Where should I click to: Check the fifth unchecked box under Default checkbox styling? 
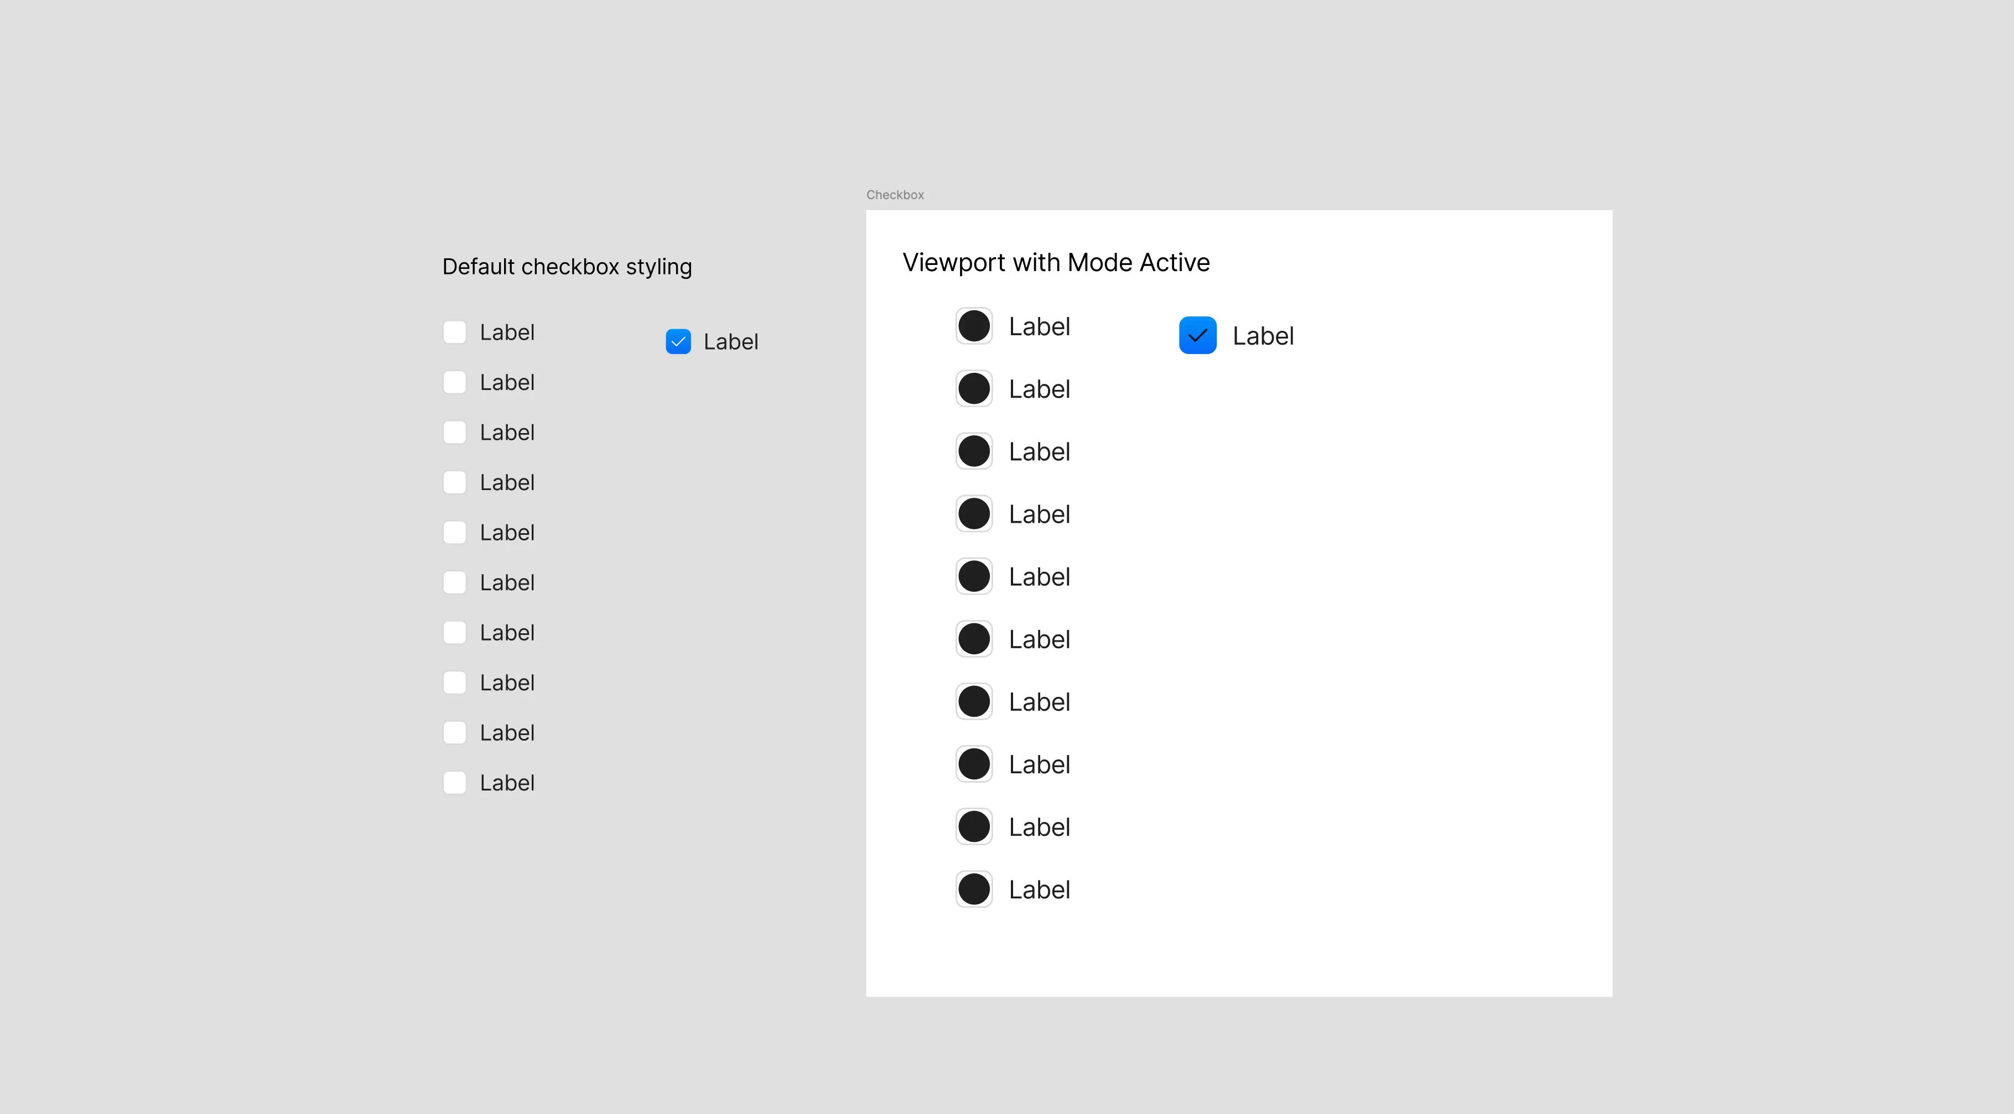454,532
